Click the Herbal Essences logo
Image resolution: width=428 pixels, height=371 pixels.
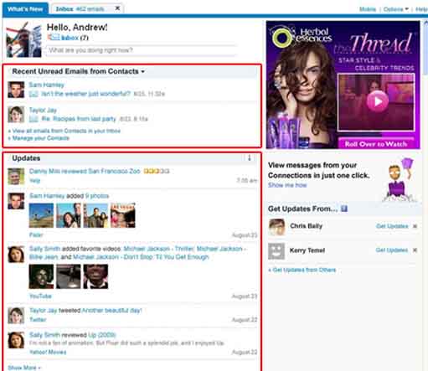(301, 36)
